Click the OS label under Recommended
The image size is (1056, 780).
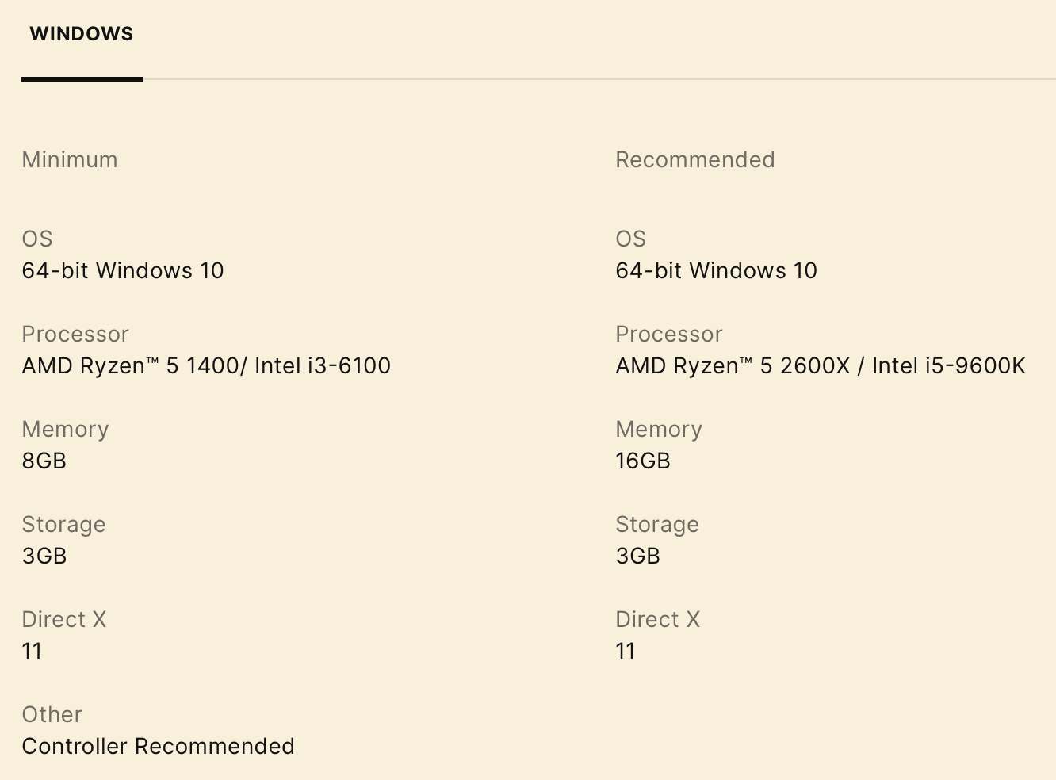pyautogui.click(x=631, y=239)
